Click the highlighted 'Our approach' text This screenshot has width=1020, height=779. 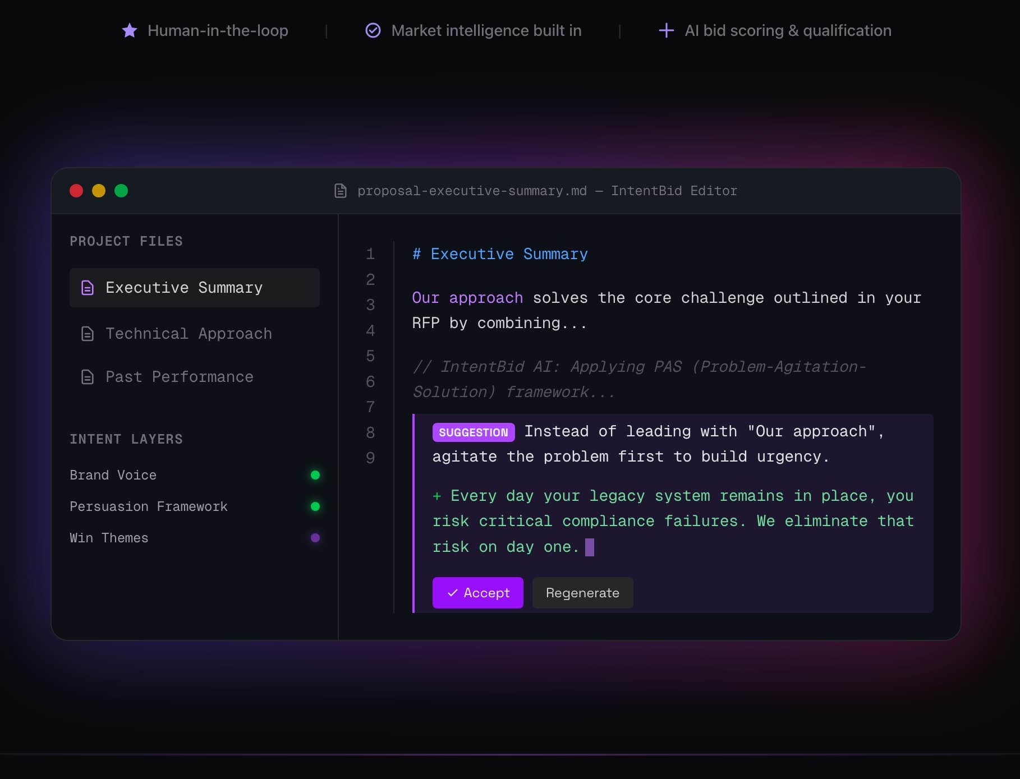click(467, 298)
